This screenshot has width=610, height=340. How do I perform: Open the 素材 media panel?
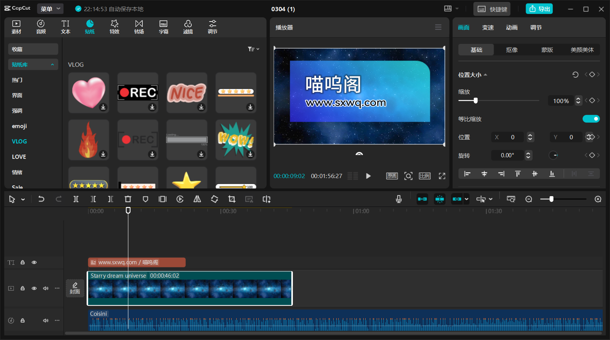coord(16,27)
